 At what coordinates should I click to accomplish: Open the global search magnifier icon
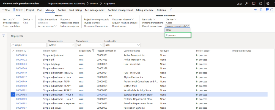pyautogui.click(x=247, y=4)
